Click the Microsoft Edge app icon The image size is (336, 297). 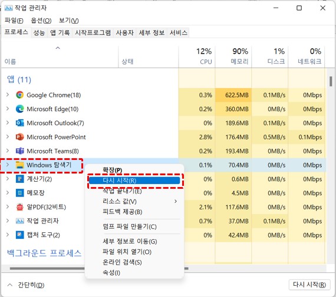[x=19, y=109]
